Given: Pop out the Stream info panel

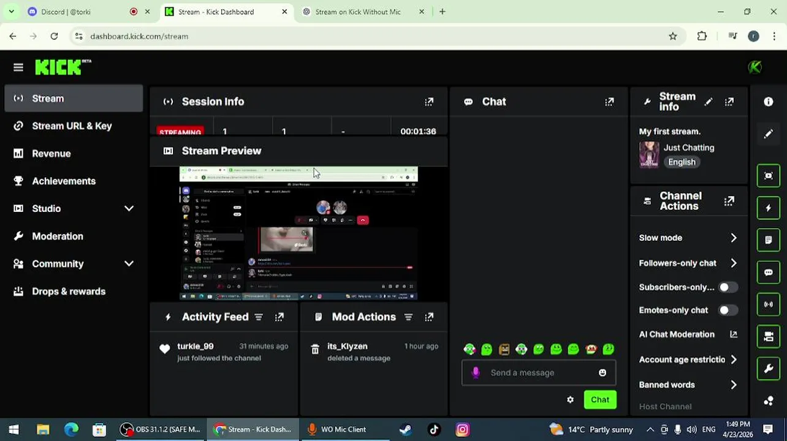Looking at the screenshot, I should (x=729, y=102).
